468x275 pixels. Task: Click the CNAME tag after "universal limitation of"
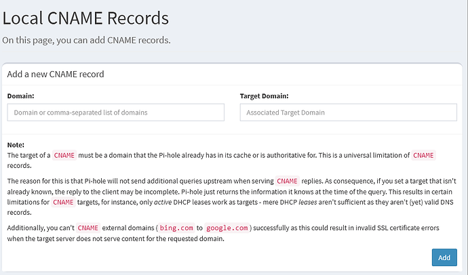[423, 155]
